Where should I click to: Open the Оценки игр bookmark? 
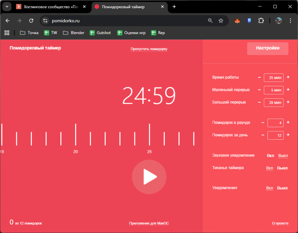[x=131, y=33]
